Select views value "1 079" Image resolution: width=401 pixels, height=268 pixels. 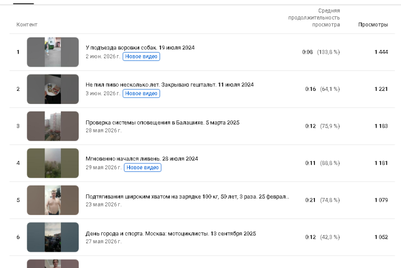click(x=381, y=200)
